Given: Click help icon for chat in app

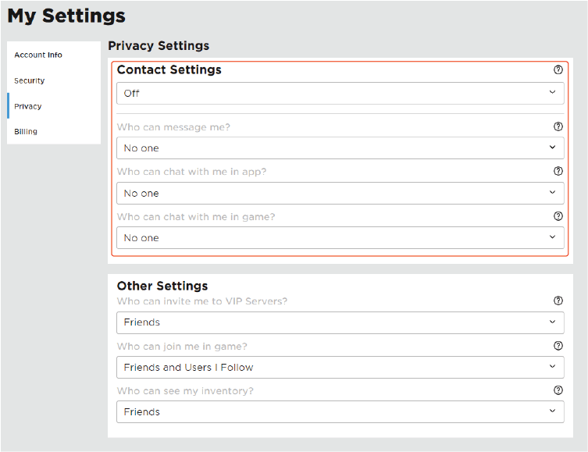Looking at the screenshot, I should click(x=558, y=171).
